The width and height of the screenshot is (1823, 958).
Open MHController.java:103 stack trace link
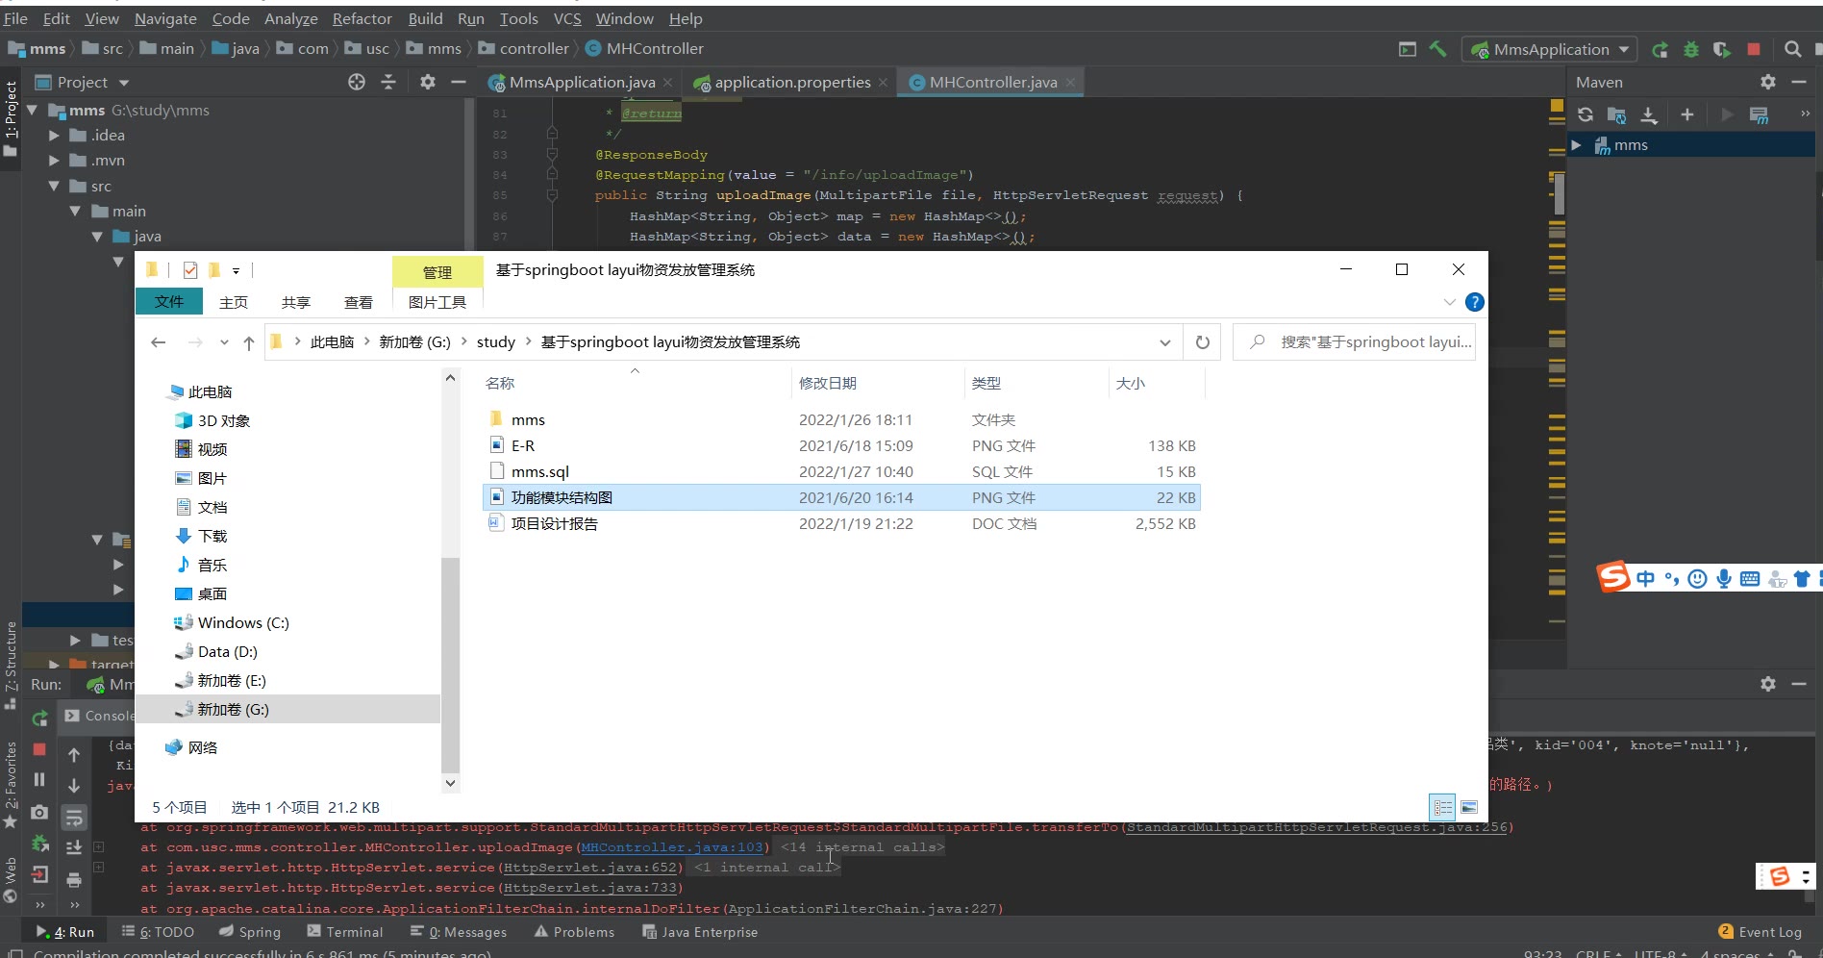click(x=672, y=847)
